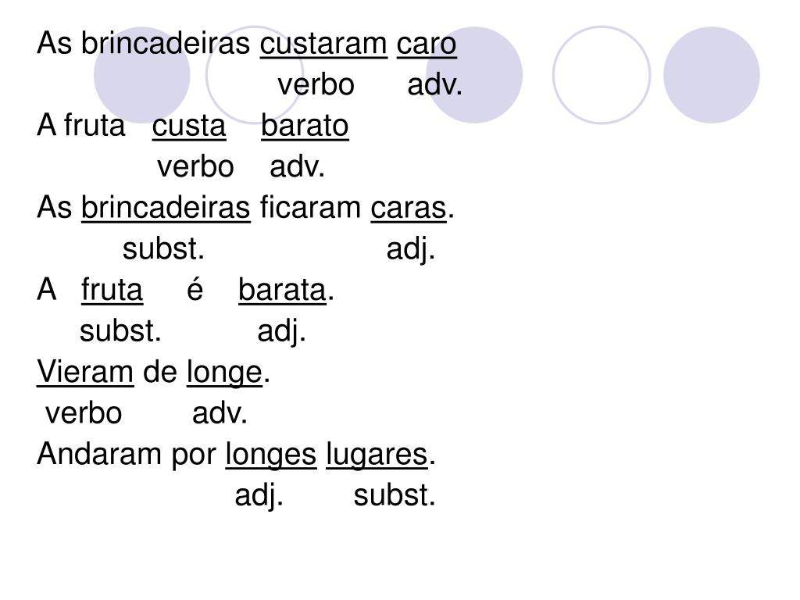
Task: Click the outlined empty circle near top right
Action: [x=602, y=75]
